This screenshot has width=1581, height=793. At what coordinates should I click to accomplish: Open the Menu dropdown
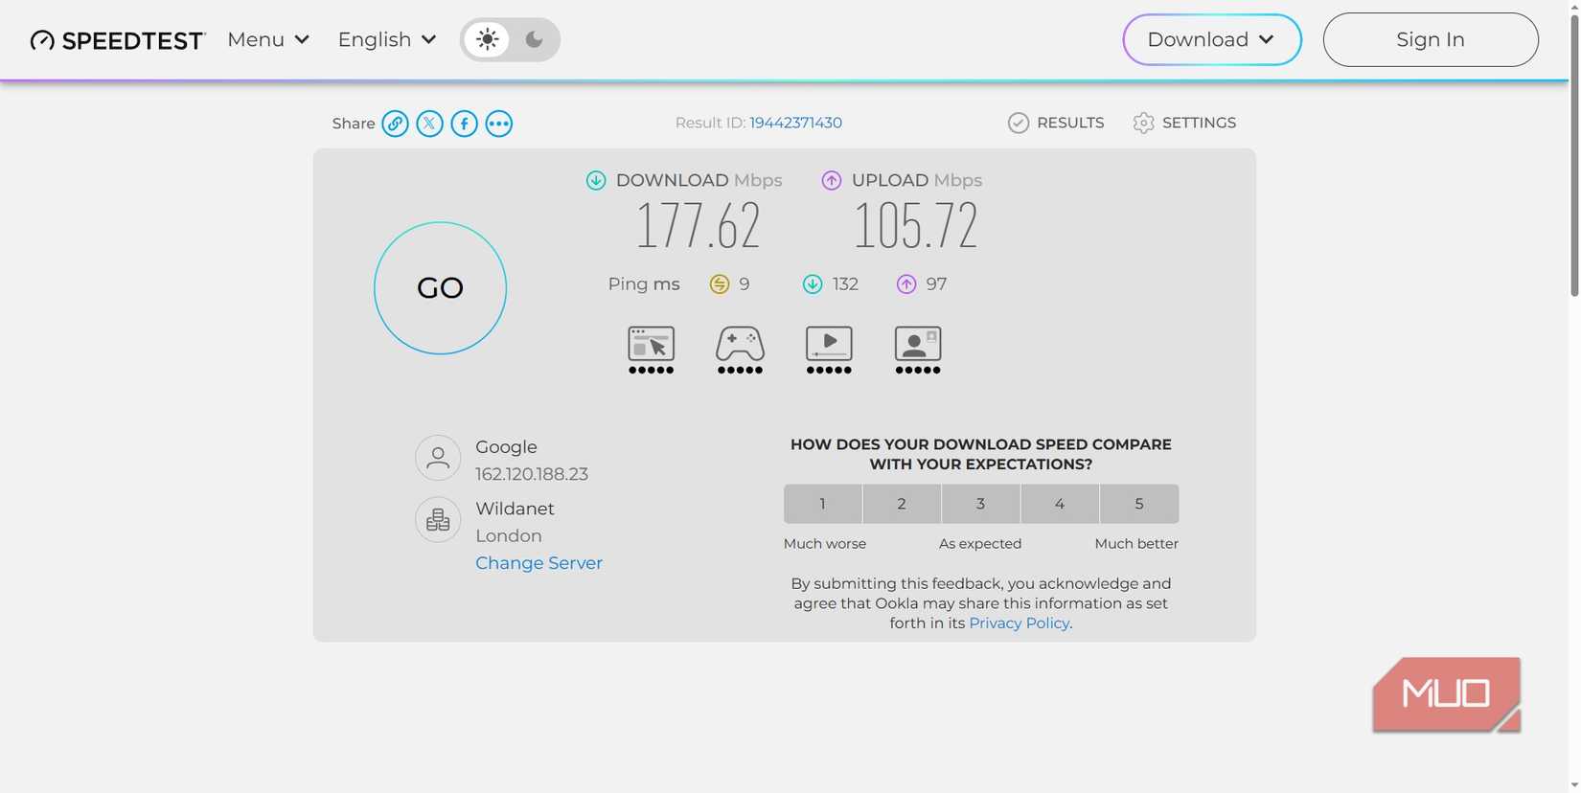(x=268, y=39)
